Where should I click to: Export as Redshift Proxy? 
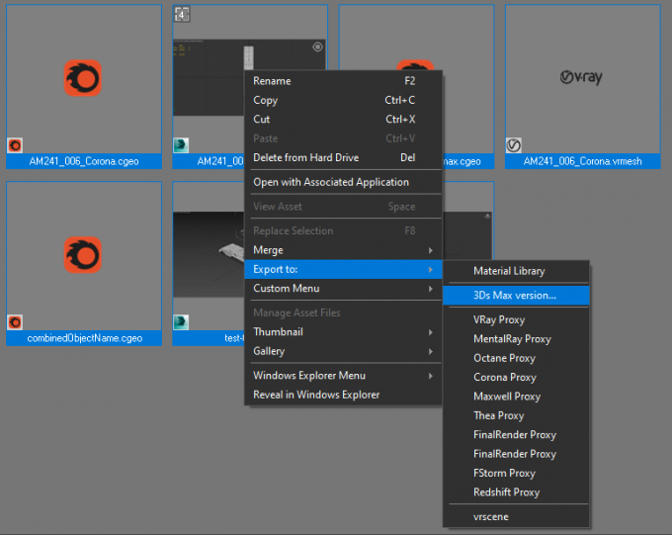[x=516, y=492]
